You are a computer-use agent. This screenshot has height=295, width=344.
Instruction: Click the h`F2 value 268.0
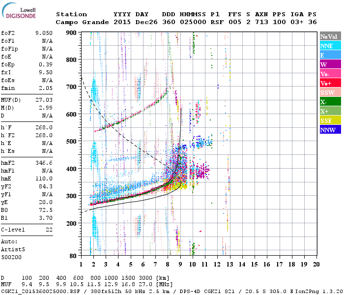pyautogui.click(x=44, y=135)
